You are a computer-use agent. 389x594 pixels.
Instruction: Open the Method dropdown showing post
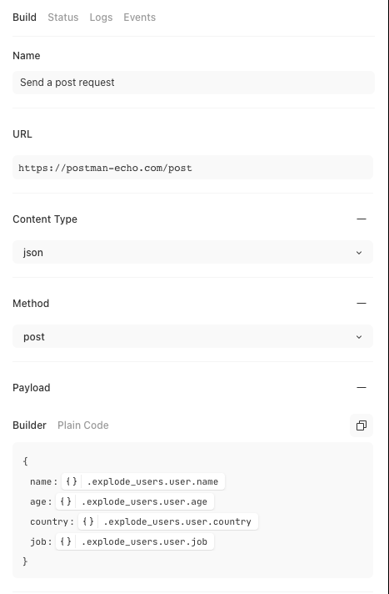192,336
